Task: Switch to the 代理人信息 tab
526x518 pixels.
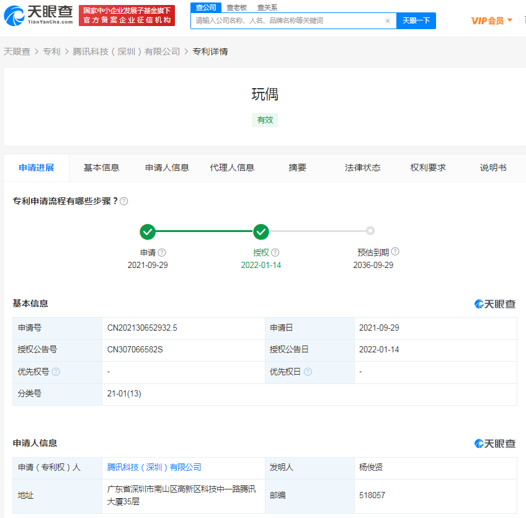Action: [x=232, y=167]
